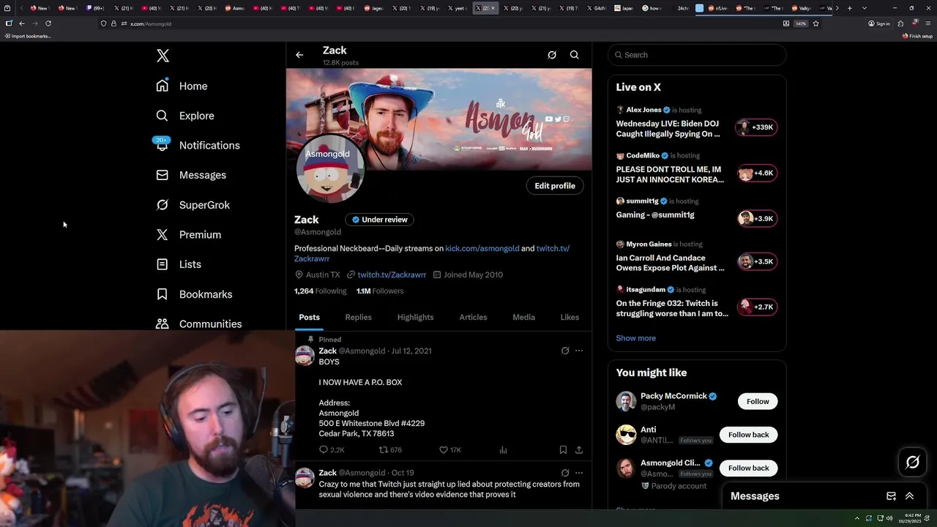Open CodeMiko live stream
This screenshot has width=937, height=527.
pos(696,168)
